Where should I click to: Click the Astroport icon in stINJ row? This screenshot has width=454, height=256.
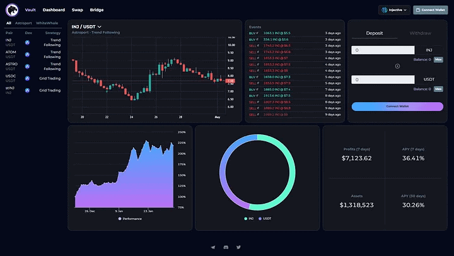tap(27, 90)
